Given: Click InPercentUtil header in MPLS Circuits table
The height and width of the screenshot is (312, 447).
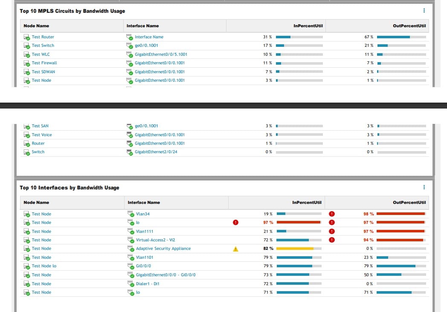Looking at the screenshot, I should [x=308, y=26].
